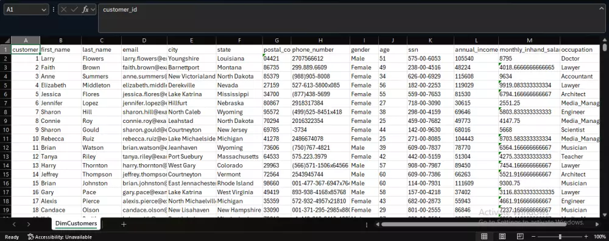Switch to Page Break Preview icon
Image resolution: width=609 pixels, height=241 pixels.
point(520,236)
